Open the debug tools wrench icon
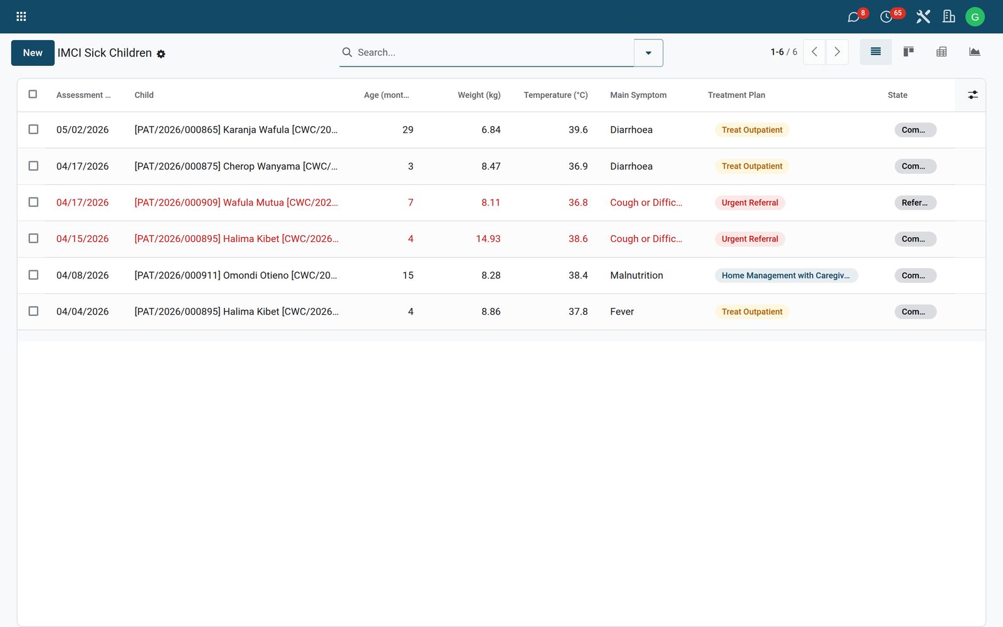The image size is (1003, 627). [x=923, y=17]
